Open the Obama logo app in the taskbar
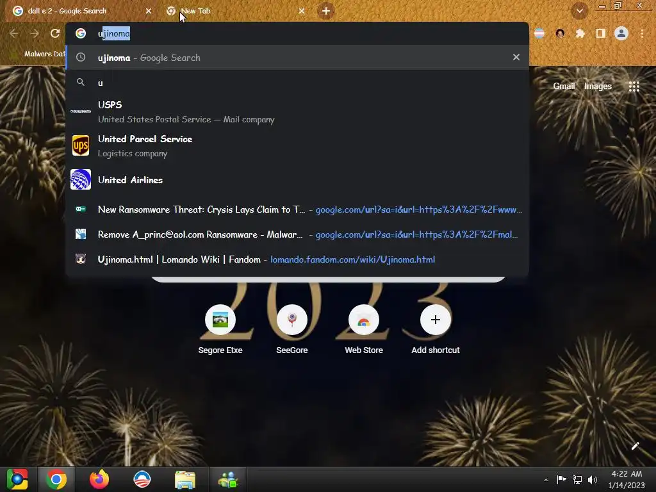 click(x=142, y=479)
